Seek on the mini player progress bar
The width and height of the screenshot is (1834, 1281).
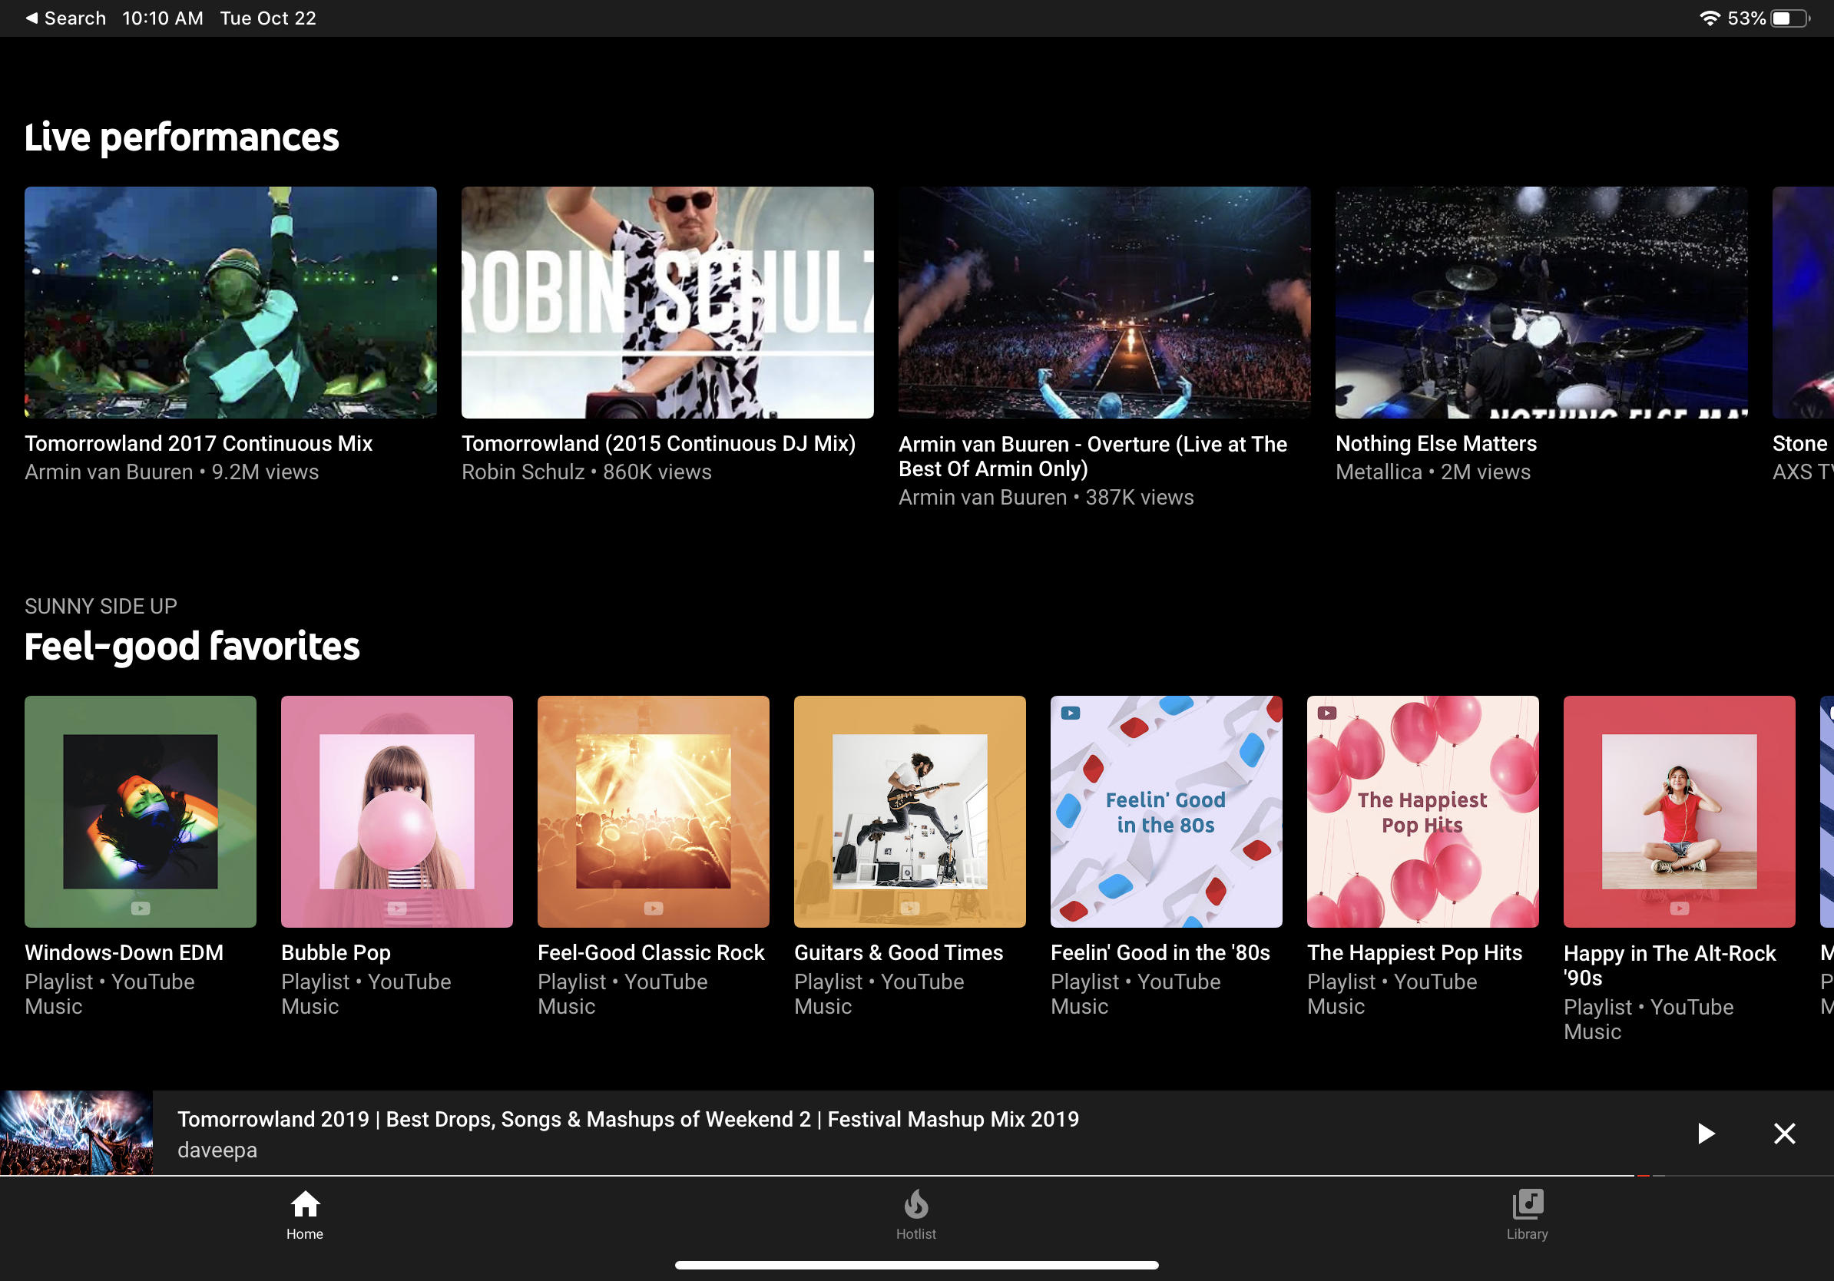pos(917,1176)
